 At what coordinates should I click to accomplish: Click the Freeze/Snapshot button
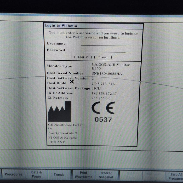[106, 175]
